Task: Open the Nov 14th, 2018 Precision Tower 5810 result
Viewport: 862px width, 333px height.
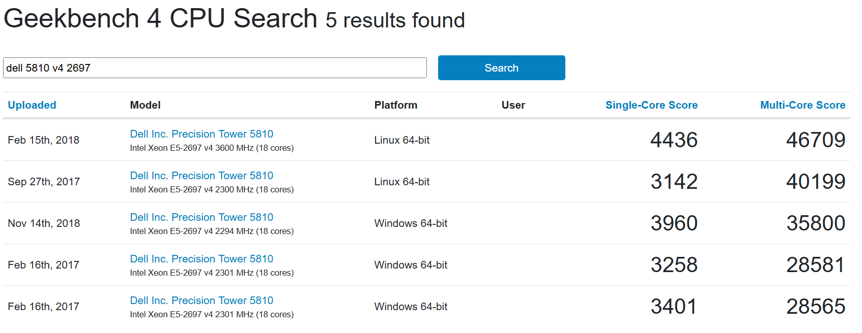Action: (202, 217)
